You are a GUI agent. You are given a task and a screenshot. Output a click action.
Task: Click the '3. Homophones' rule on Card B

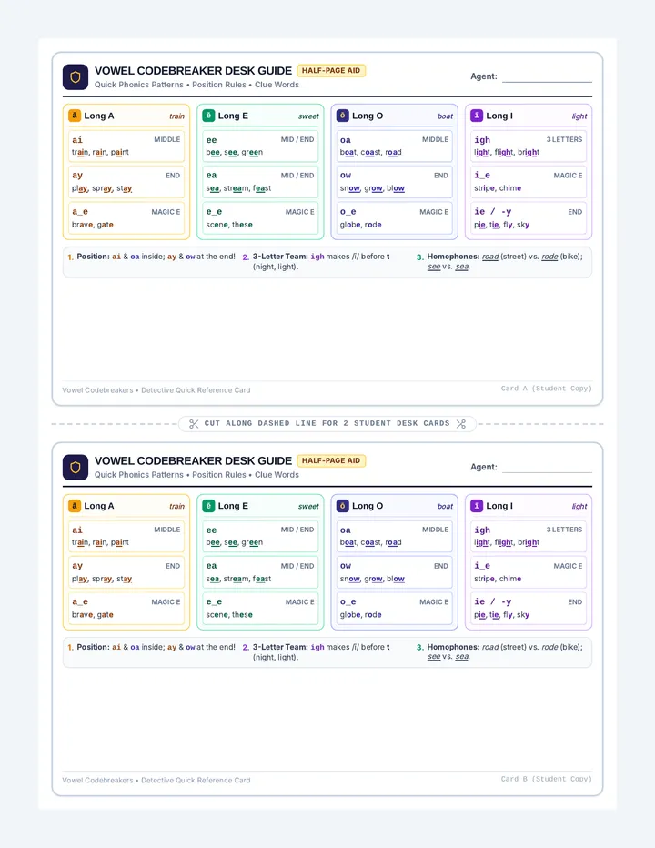coord(499,652)
